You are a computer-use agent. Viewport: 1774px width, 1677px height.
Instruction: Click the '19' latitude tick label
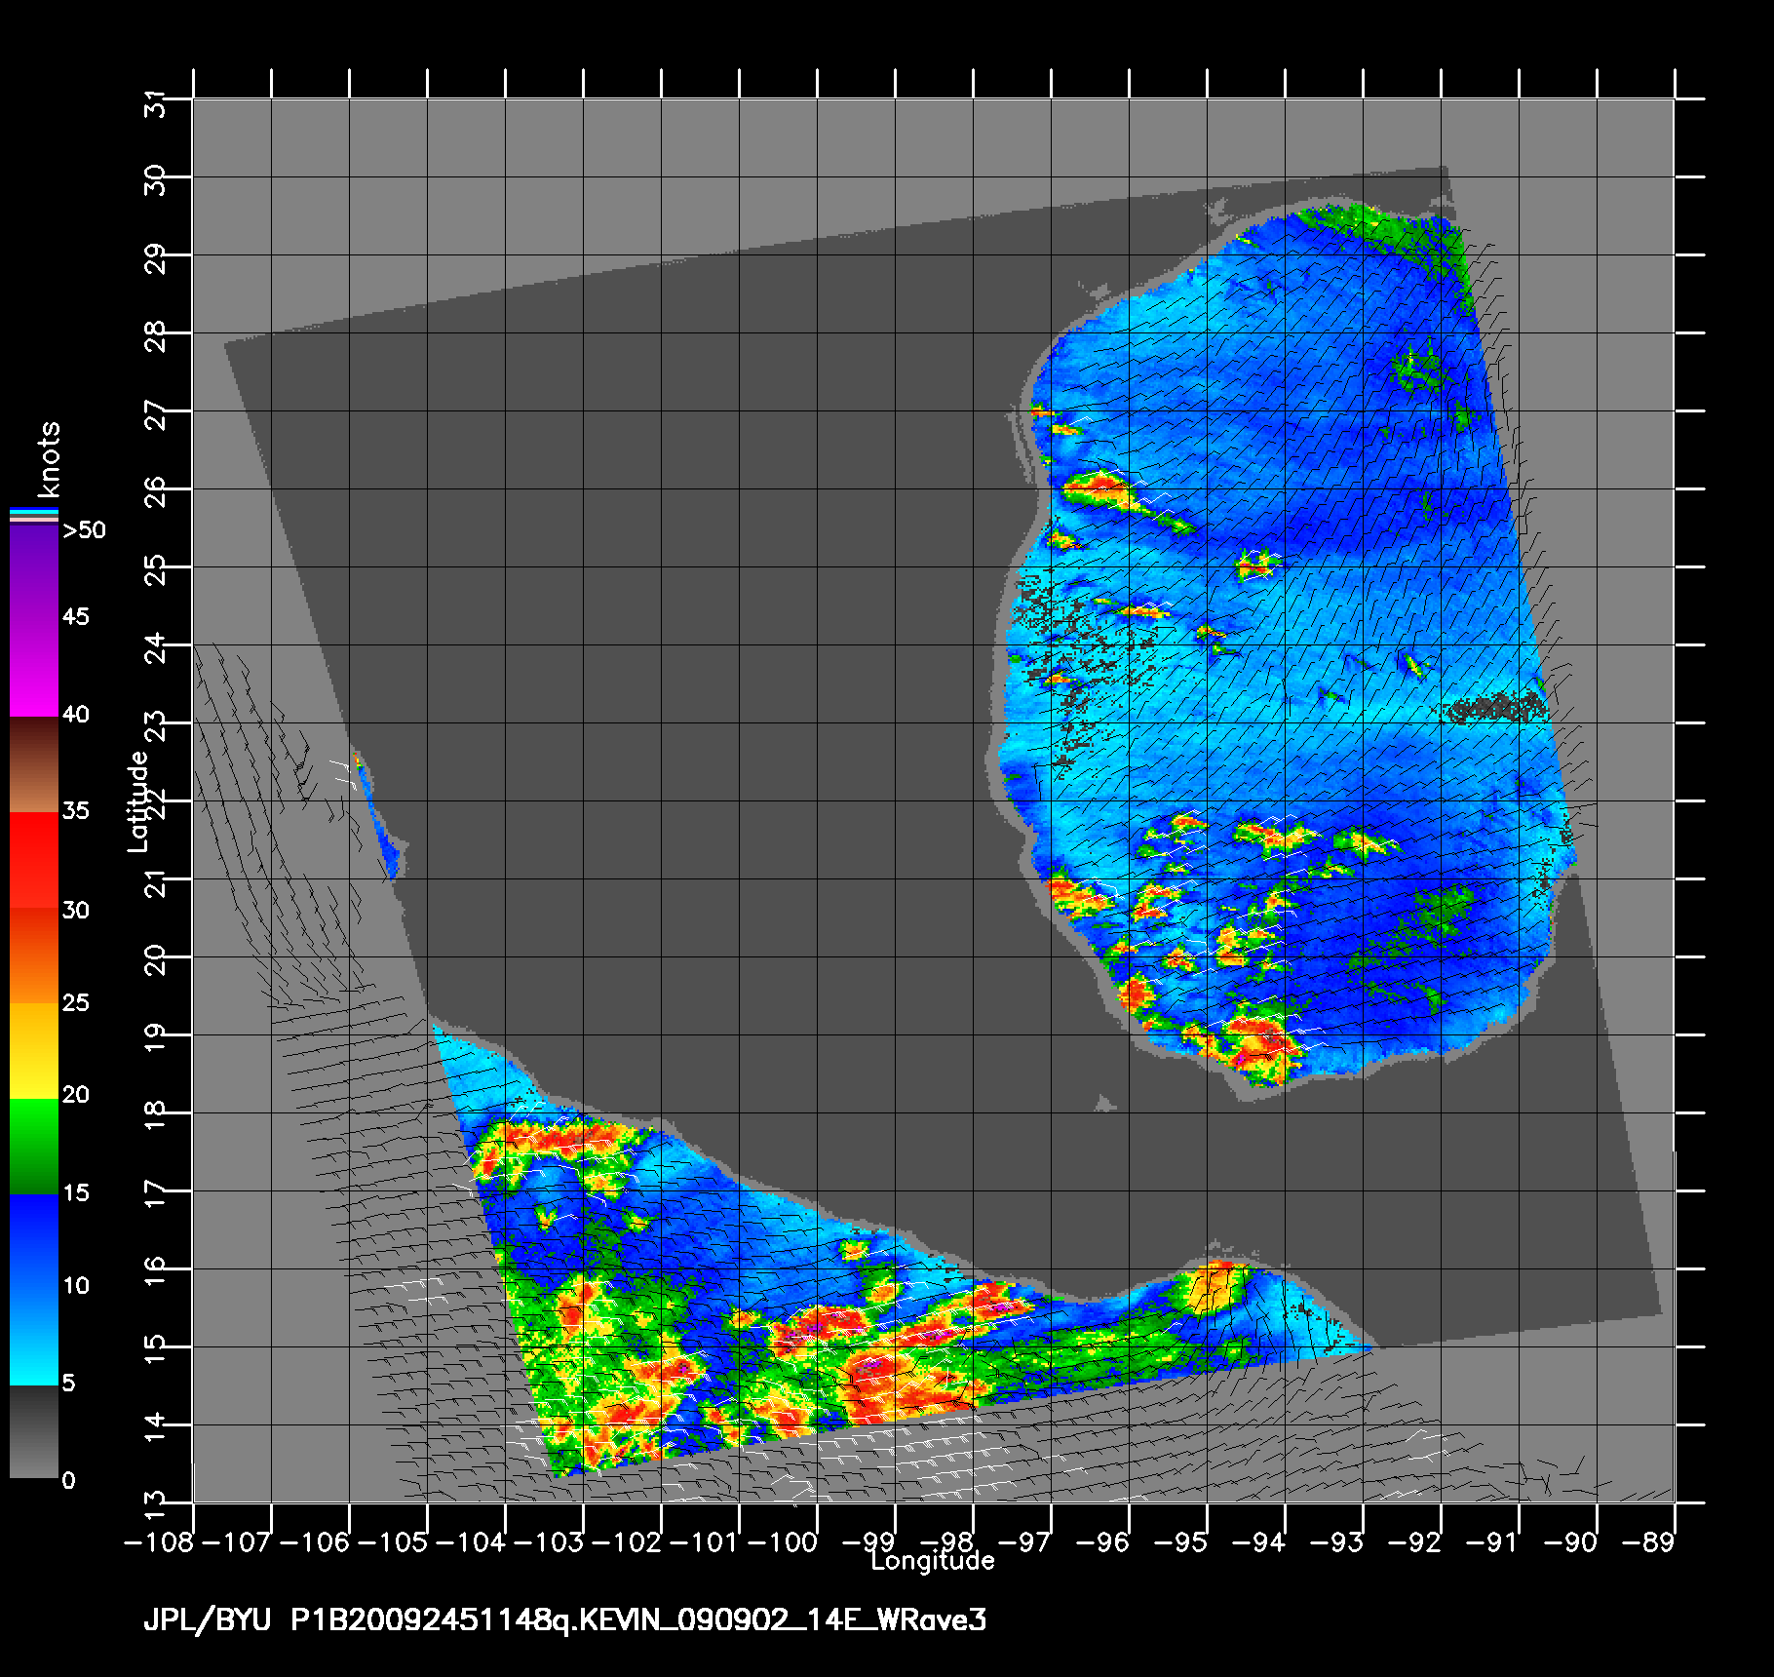click(156, 1038)
